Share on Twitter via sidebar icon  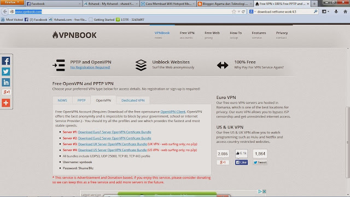pyautogui.click(x=6, y=72)
